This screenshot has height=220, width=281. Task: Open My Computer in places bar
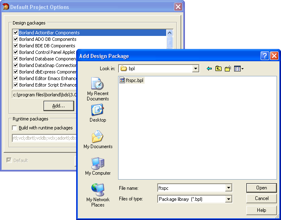[98, 166]
